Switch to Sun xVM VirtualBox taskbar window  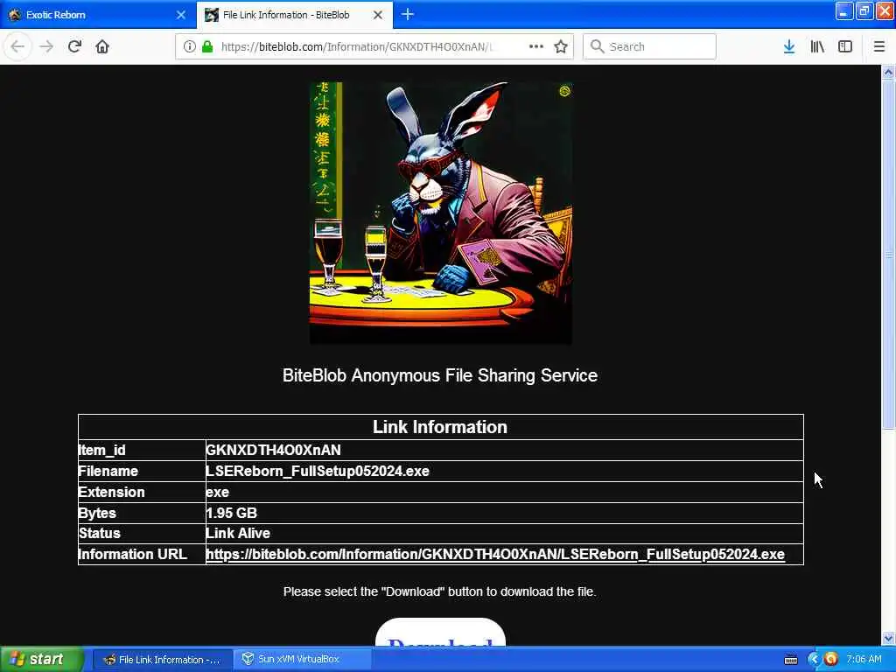[303, 660]
